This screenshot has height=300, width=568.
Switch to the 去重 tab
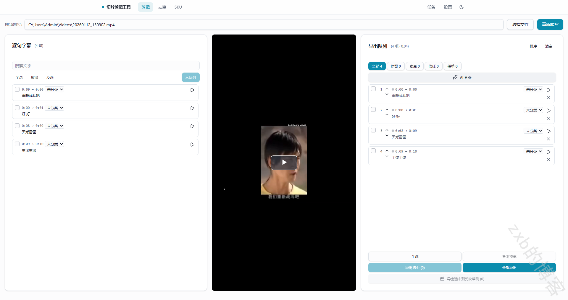[x=162, y=7]
